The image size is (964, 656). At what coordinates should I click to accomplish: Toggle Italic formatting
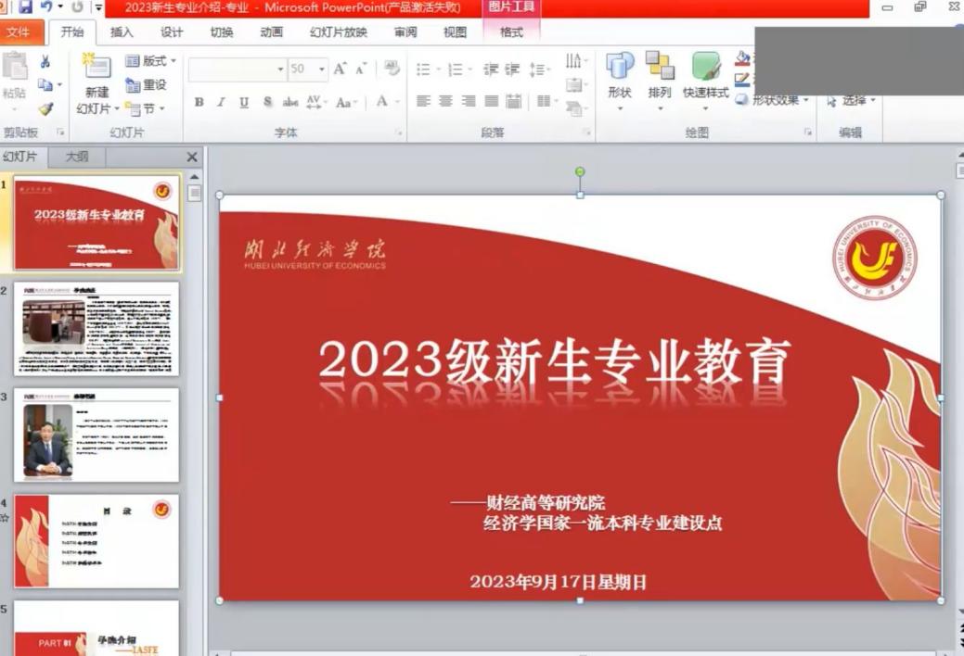click(x=221, y=102)
